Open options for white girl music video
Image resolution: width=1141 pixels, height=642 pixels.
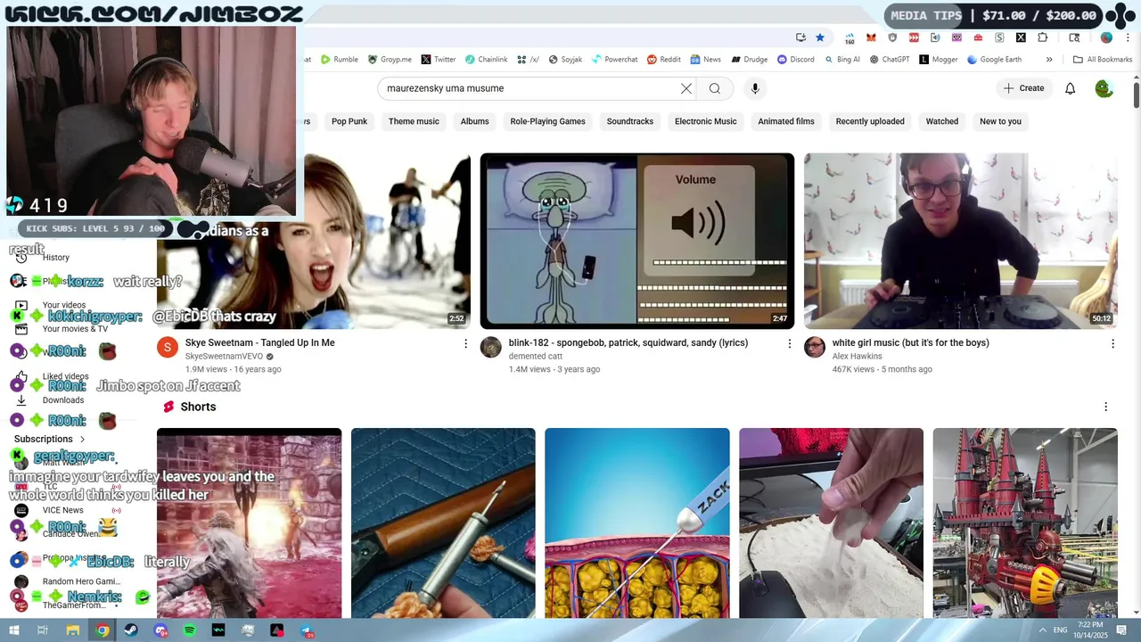[1112, 343]
